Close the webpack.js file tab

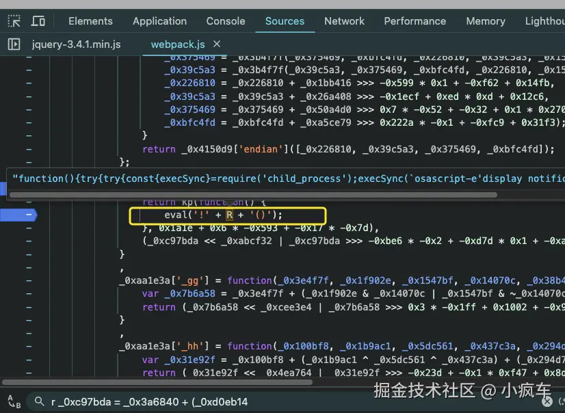coord(217,44)
